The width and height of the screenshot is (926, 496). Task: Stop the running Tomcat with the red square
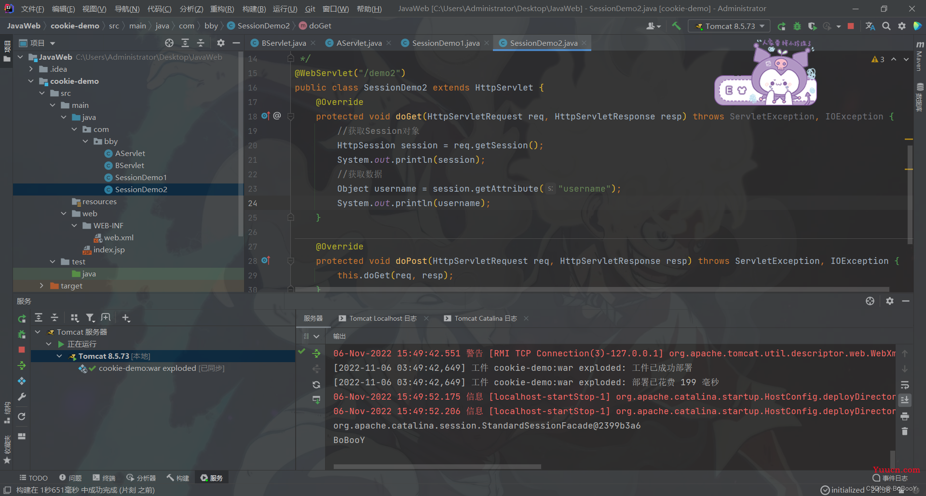[851, 26]
